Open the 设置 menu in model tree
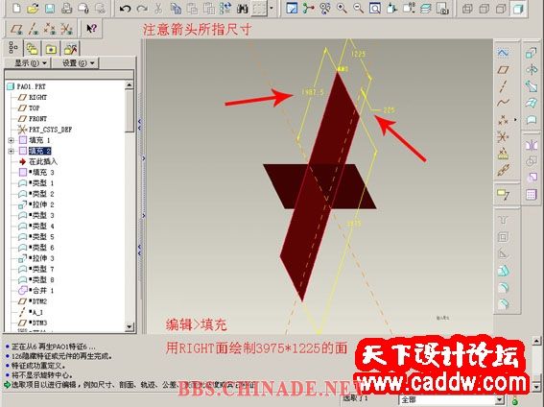 click(78, 63)
